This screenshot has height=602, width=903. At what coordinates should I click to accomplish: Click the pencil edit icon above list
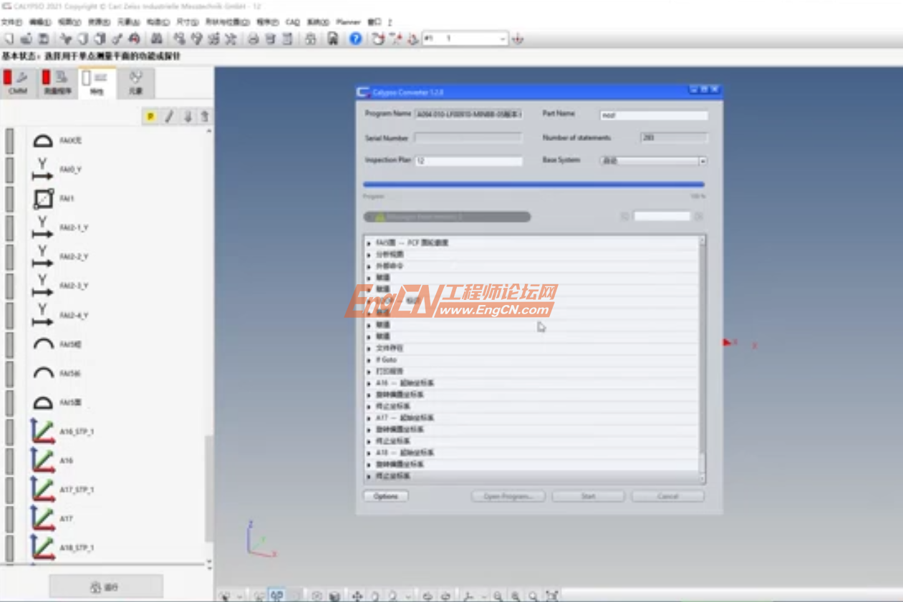[x=169, y=117]
